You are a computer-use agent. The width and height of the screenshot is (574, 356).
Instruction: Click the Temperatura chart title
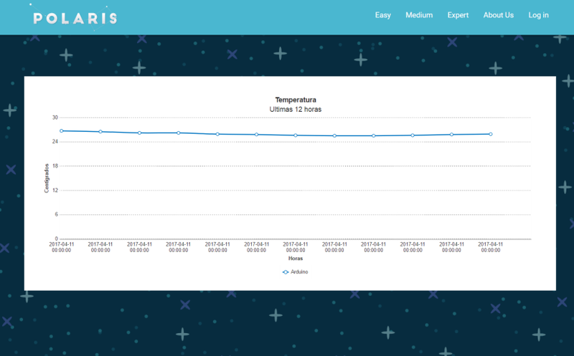click(296, 100)
